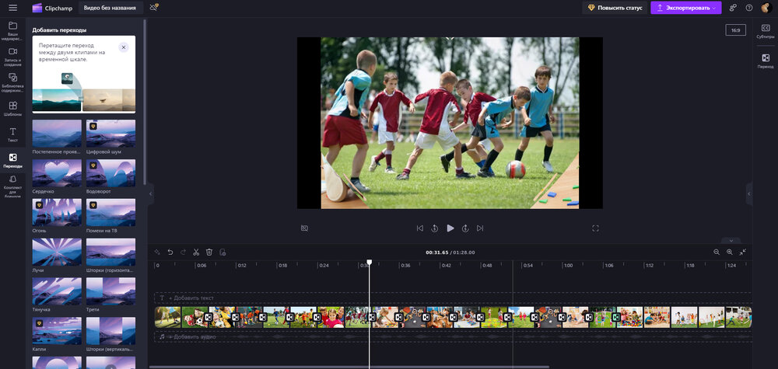Open the Text sidebar tab
The width and height of the screenshot is (778, 369).
(x=13, y=134)
